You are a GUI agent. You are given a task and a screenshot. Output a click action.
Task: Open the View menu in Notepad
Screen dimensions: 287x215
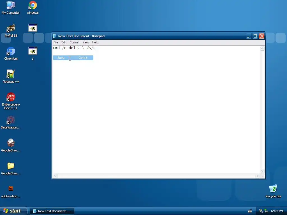86,42
